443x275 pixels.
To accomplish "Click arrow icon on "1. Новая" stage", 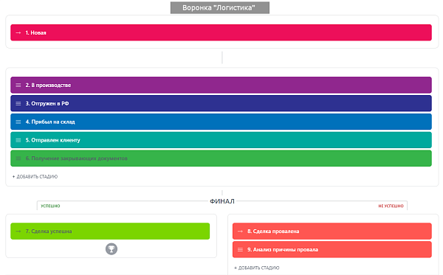I will click(18, 32).
